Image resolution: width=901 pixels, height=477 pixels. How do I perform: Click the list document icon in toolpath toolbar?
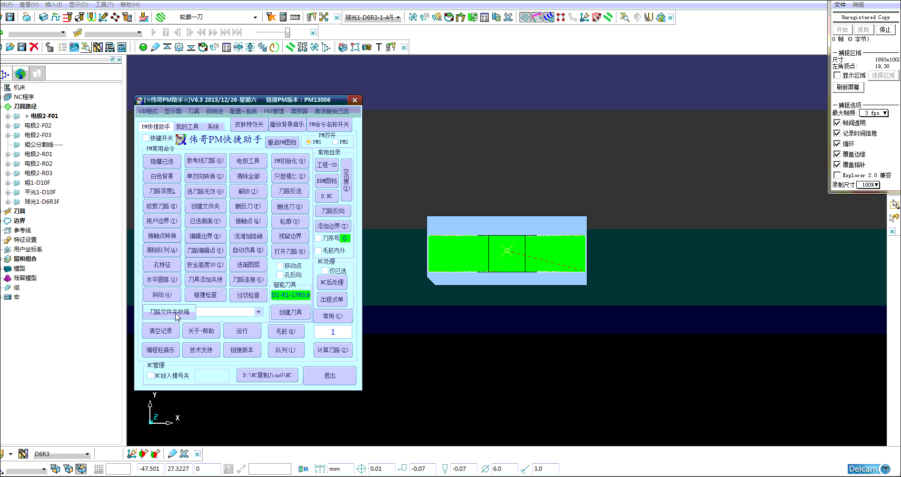227,47
